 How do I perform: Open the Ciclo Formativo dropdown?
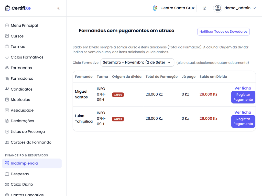137,63
